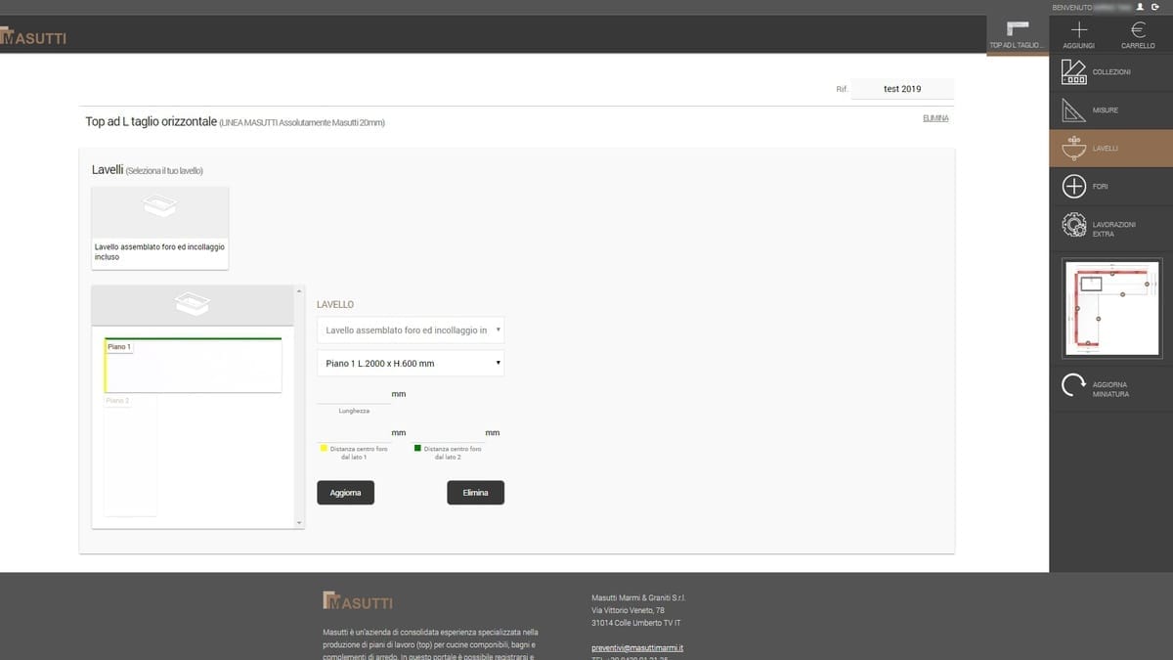The height and width of the screenshot is (660, 1173).
Task: Select the Lavelli sidebar item
Action: [x=1111, y=149]
